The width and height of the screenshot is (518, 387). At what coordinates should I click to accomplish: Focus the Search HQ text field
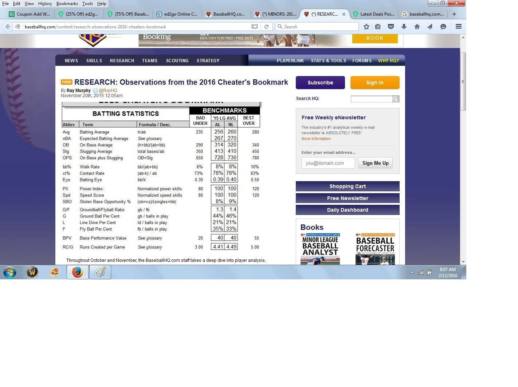(x=372, y=99)
